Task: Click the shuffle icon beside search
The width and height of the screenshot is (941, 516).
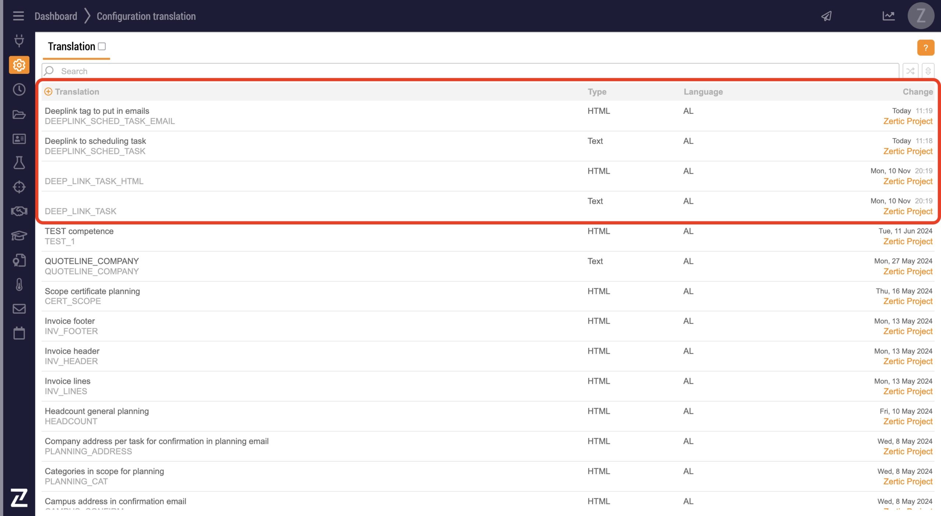Action: [x=910, y=71]
